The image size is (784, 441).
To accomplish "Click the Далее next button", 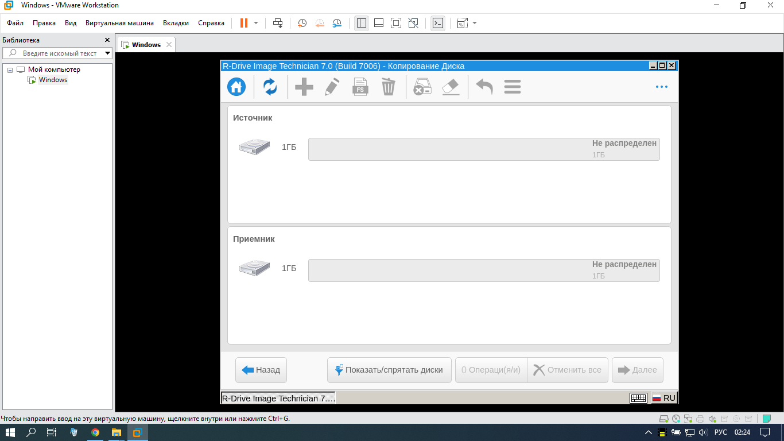I will pos(638,370).
